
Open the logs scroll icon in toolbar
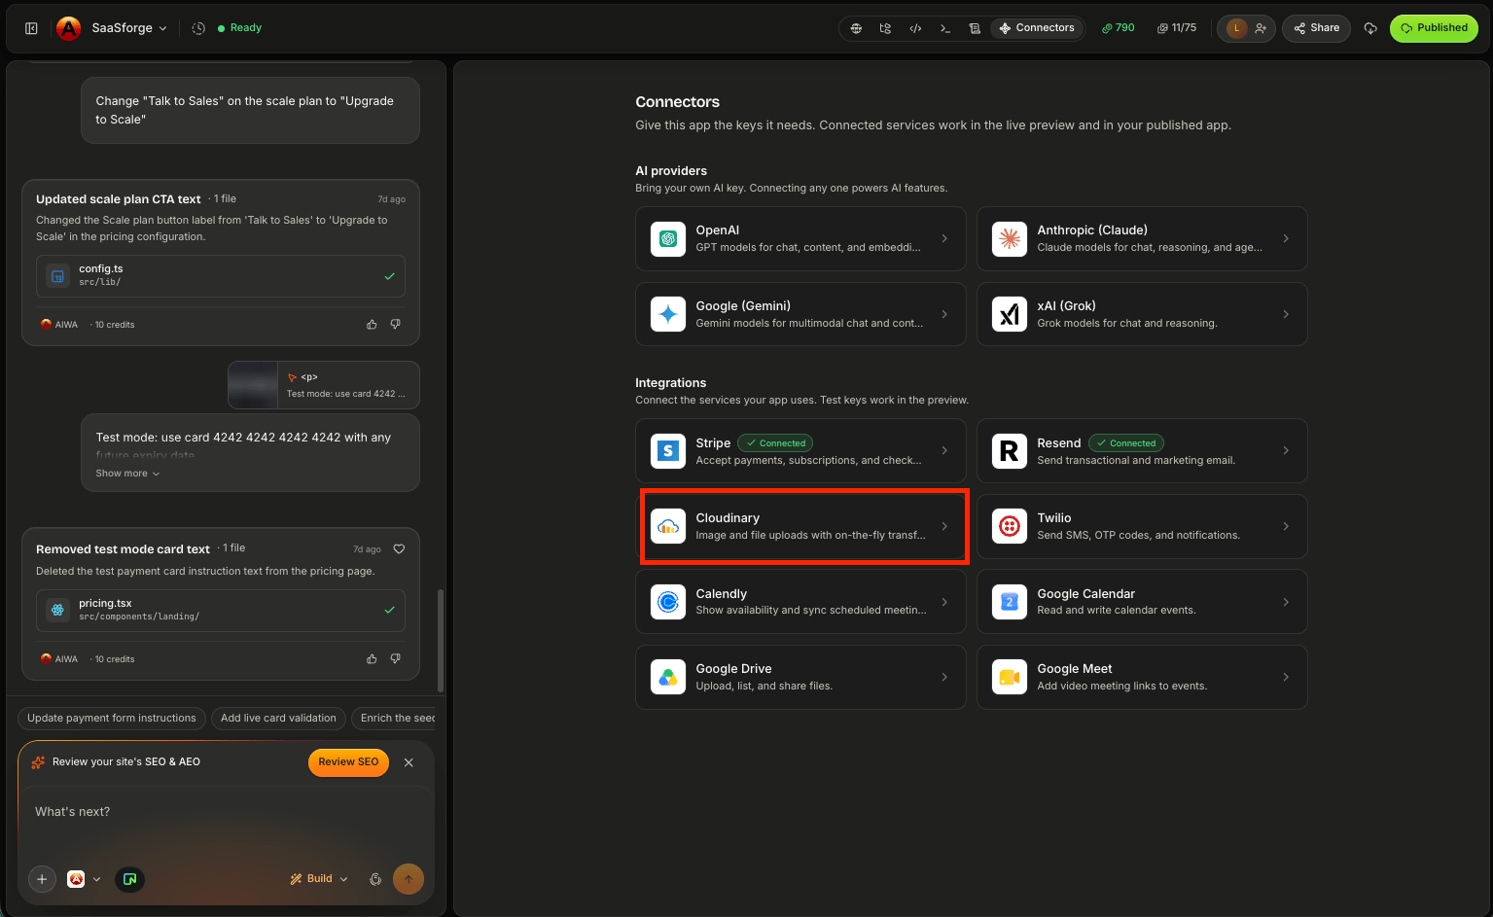coord(975,28)
